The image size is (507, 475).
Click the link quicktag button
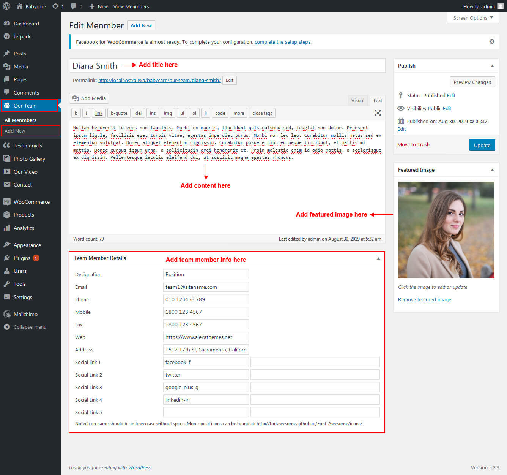click(99, 113)
